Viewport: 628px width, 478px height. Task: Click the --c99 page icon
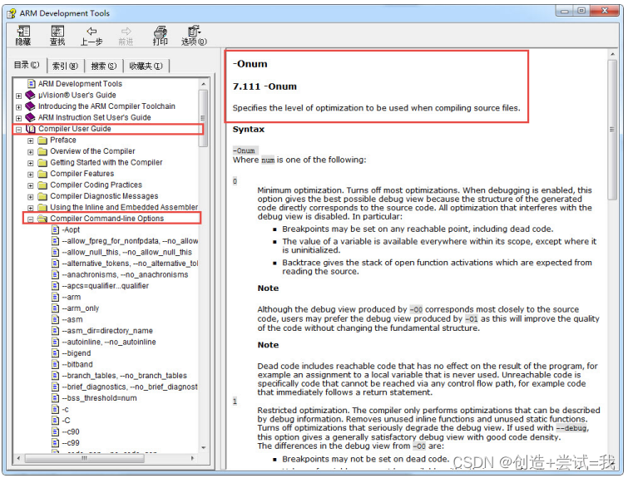(x=55, y=443)
